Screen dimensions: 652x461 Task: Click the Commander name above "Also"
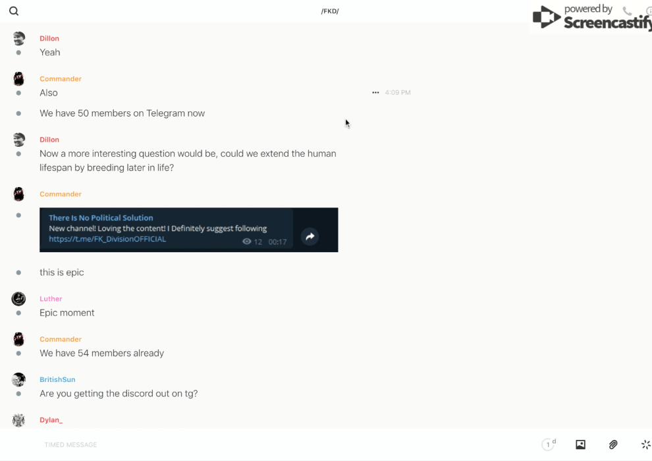(61, 79)
